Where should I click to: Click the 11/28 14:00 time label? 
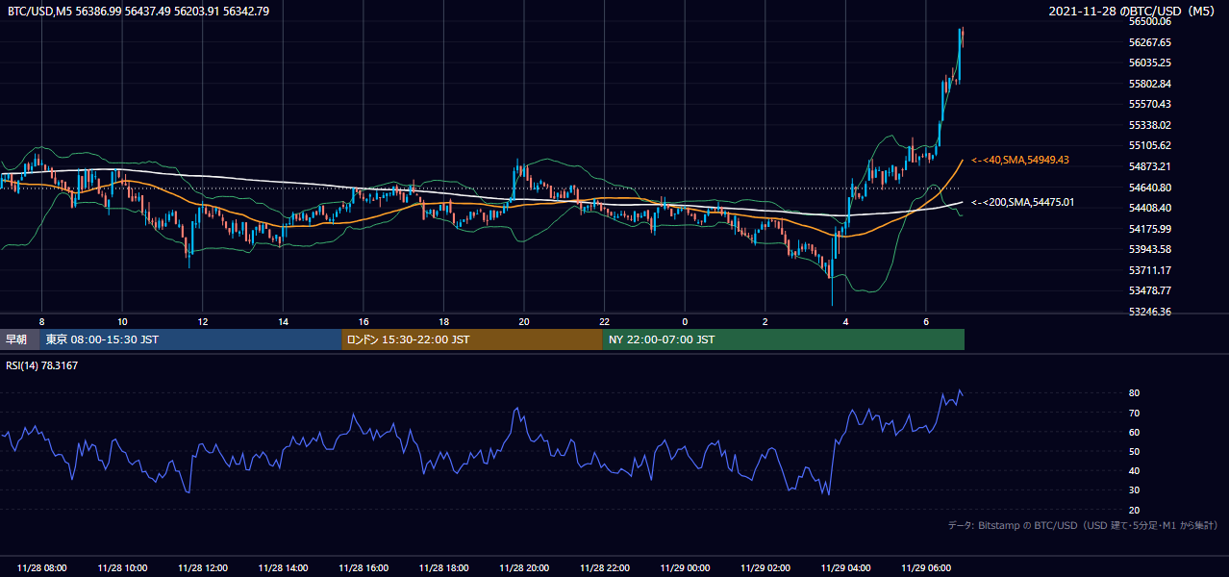tap(283, 568)
